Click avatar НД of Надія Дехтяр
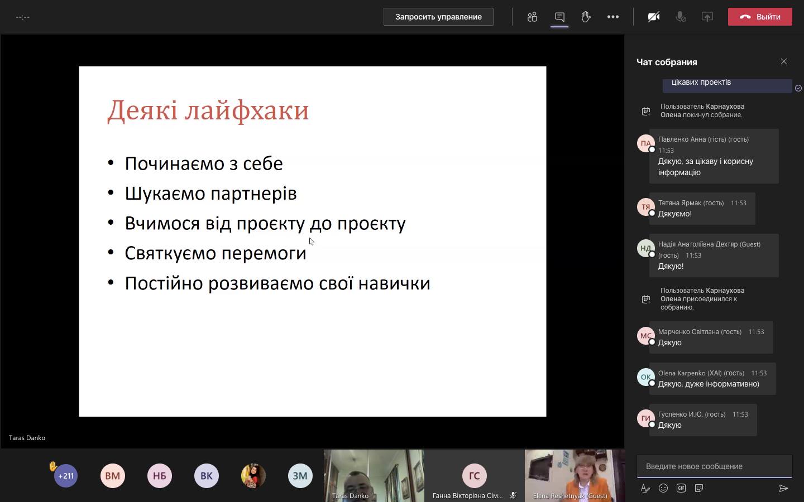 pos(646,248)
